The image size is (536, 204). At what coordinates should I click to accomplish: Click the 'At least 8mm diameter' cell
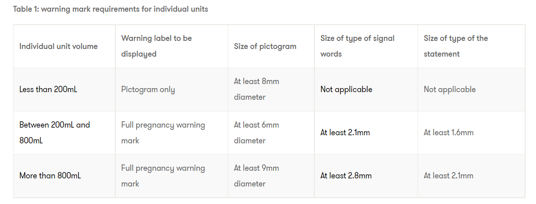pos(257,89)
